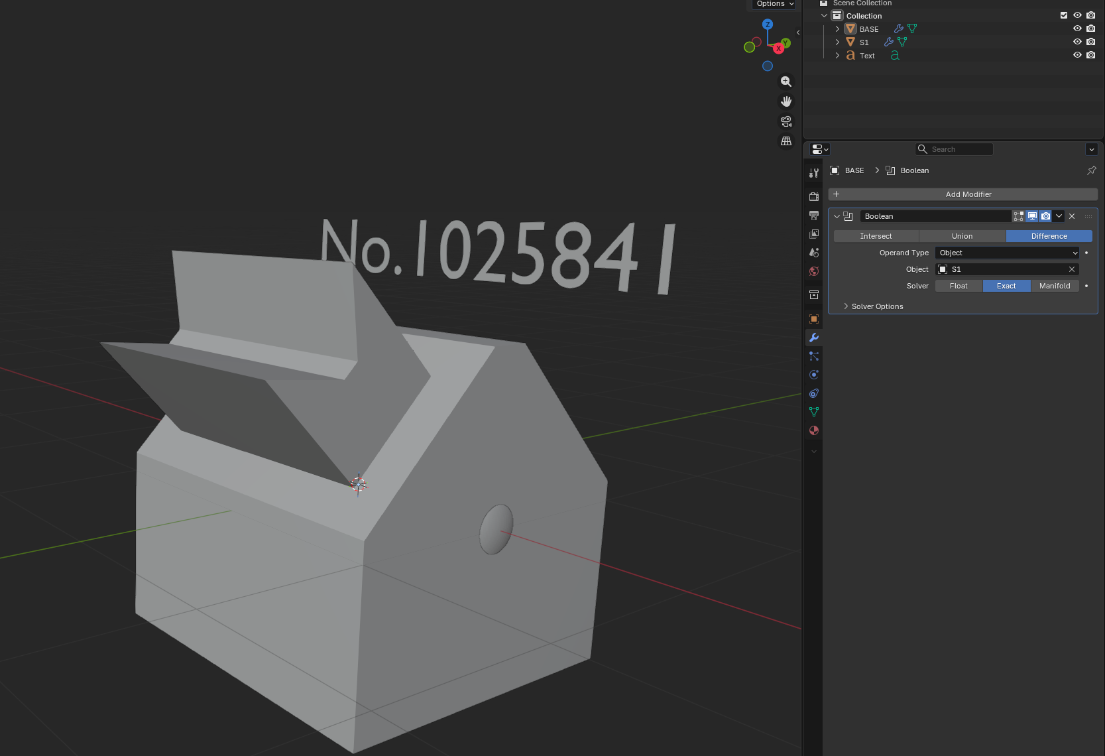The height and width of the screenshot is (756, 1105).
Task: Open the Material properties tab
Action: pyautogui.click(x=814, y=430)
